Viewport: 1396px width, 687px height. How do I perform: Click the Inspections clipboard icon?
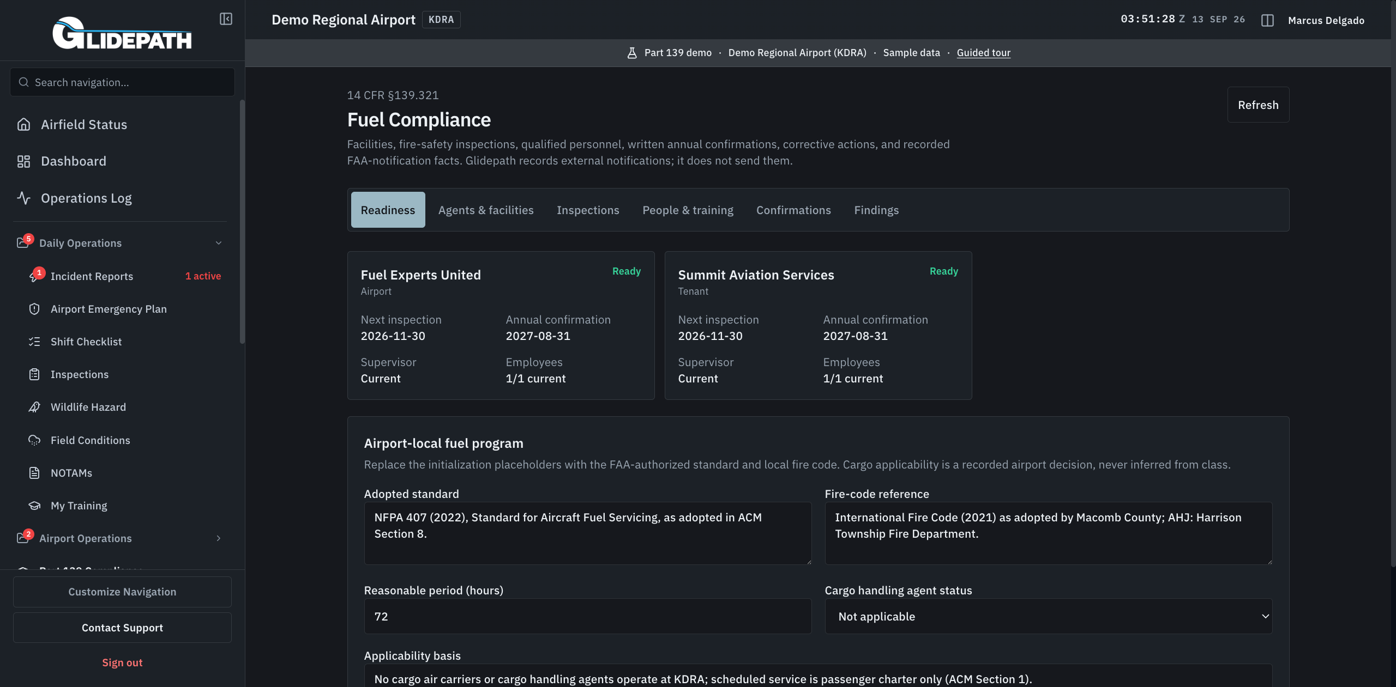click(x=34, y=374)
